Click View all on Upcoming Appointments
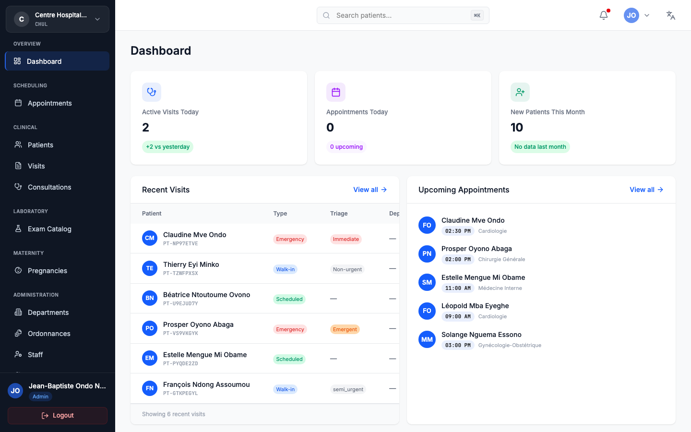Viewport: 691px width, 432px height. point(646,189)
